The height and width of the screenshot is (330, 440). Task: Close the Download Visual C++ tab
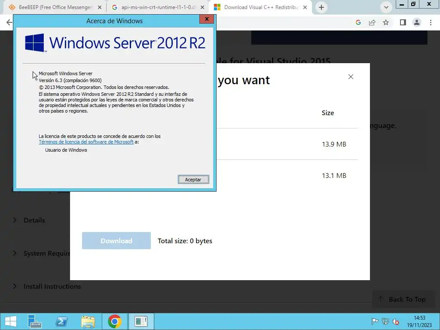(305, 7)
